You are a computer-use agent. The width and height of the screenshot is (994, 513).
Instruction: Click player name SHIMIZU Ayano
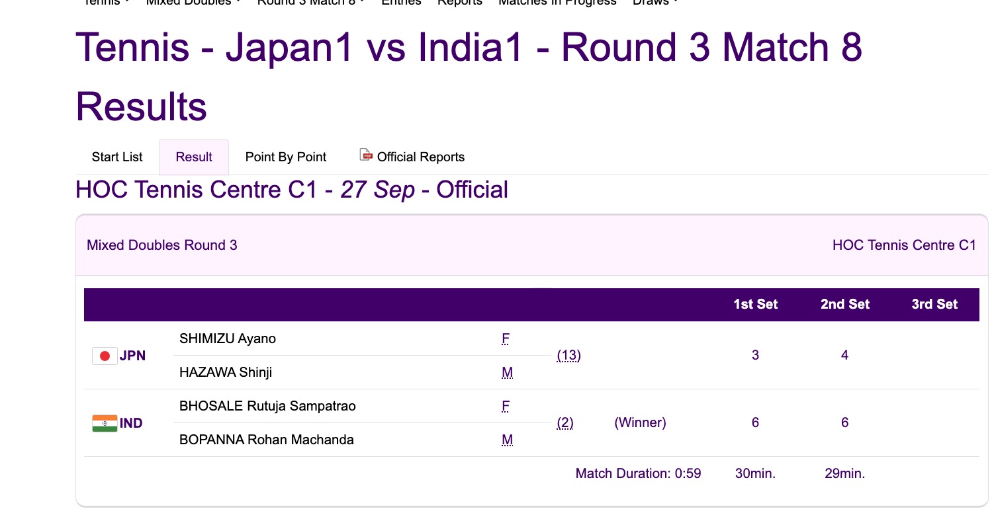[228, 338]
